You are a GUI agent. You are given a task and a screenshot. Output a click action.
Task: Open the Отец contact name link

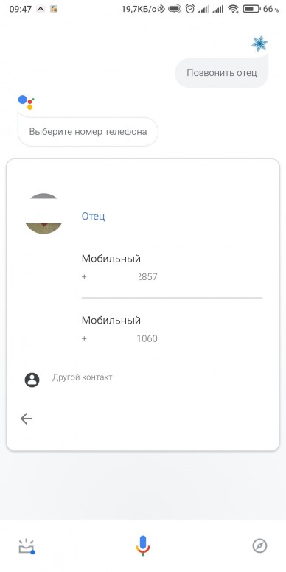point(94,216)
